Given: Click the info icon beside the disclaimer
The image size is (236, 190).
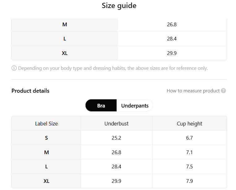Looking at the screenshot, I should point(14,68).
